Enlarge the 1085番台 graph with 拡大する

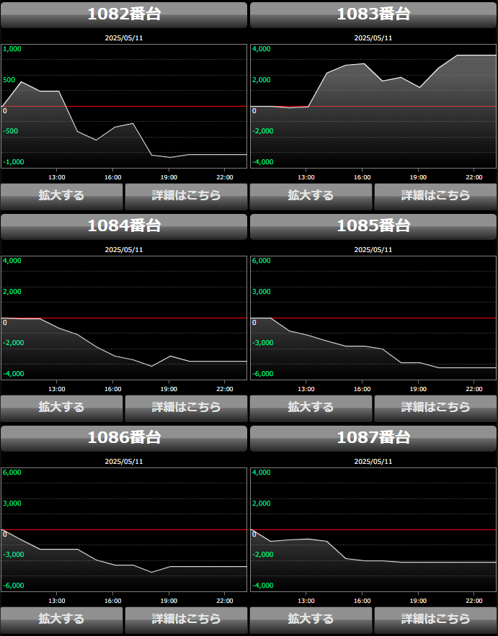coord(311,408)
